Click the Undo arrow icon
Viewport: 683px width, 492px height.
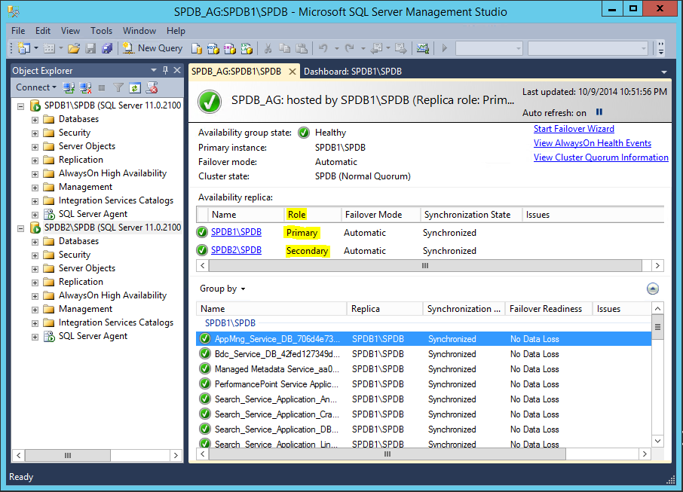tap(323, 48)
